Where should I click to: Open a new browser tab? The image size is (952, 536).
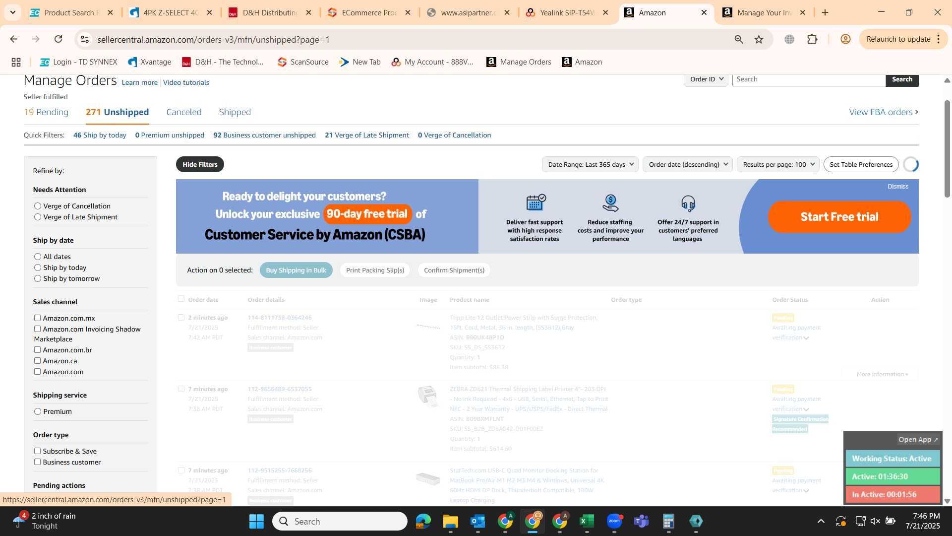pyautogui.click(x=825, y=12)
